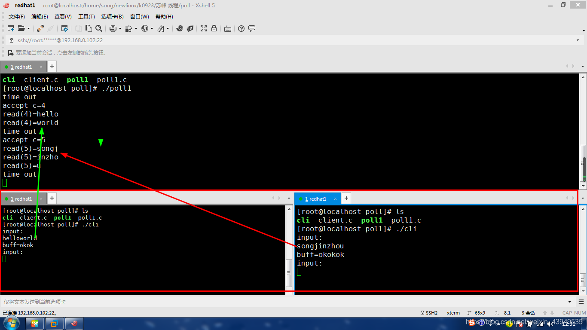Click the add current session arrow icon
This screenshot has height=330, width=587.
(x=11, y=53)
